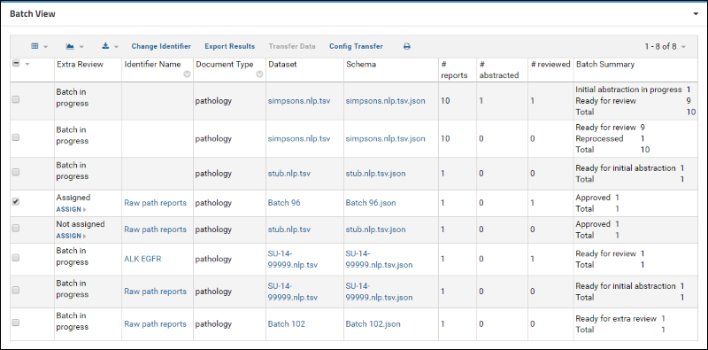
Task: Click the select-all header checkbox
Action: click(x=16, y=64)
